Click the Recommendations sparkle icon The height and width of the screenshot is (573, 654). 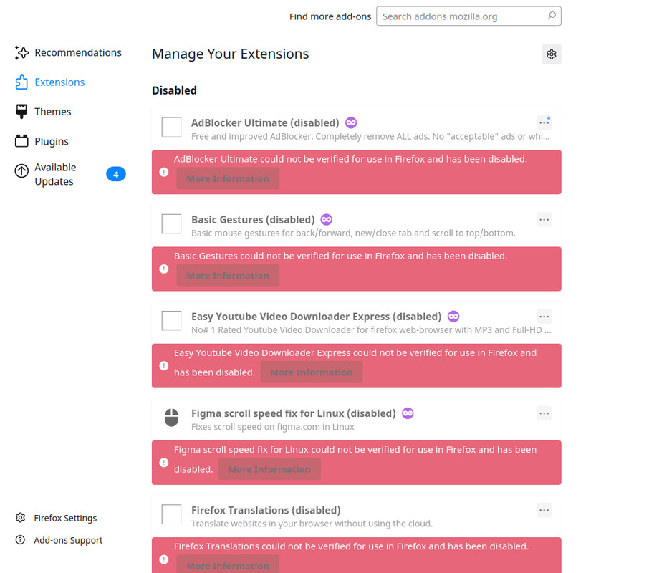21,52
